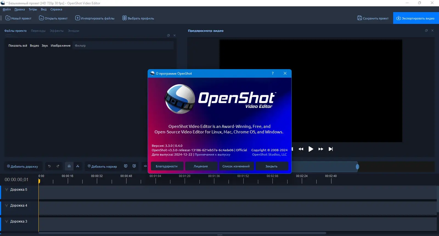This screenshot has height=236, width=439.
Task: Jump to the previous marker
Action: (x=126, y=166)
